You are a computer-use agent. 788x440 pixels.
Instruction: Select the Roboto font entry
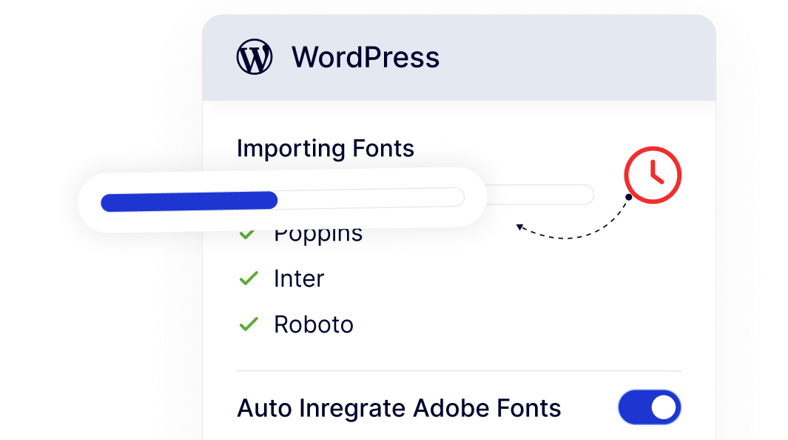click(x=314, y=324)
